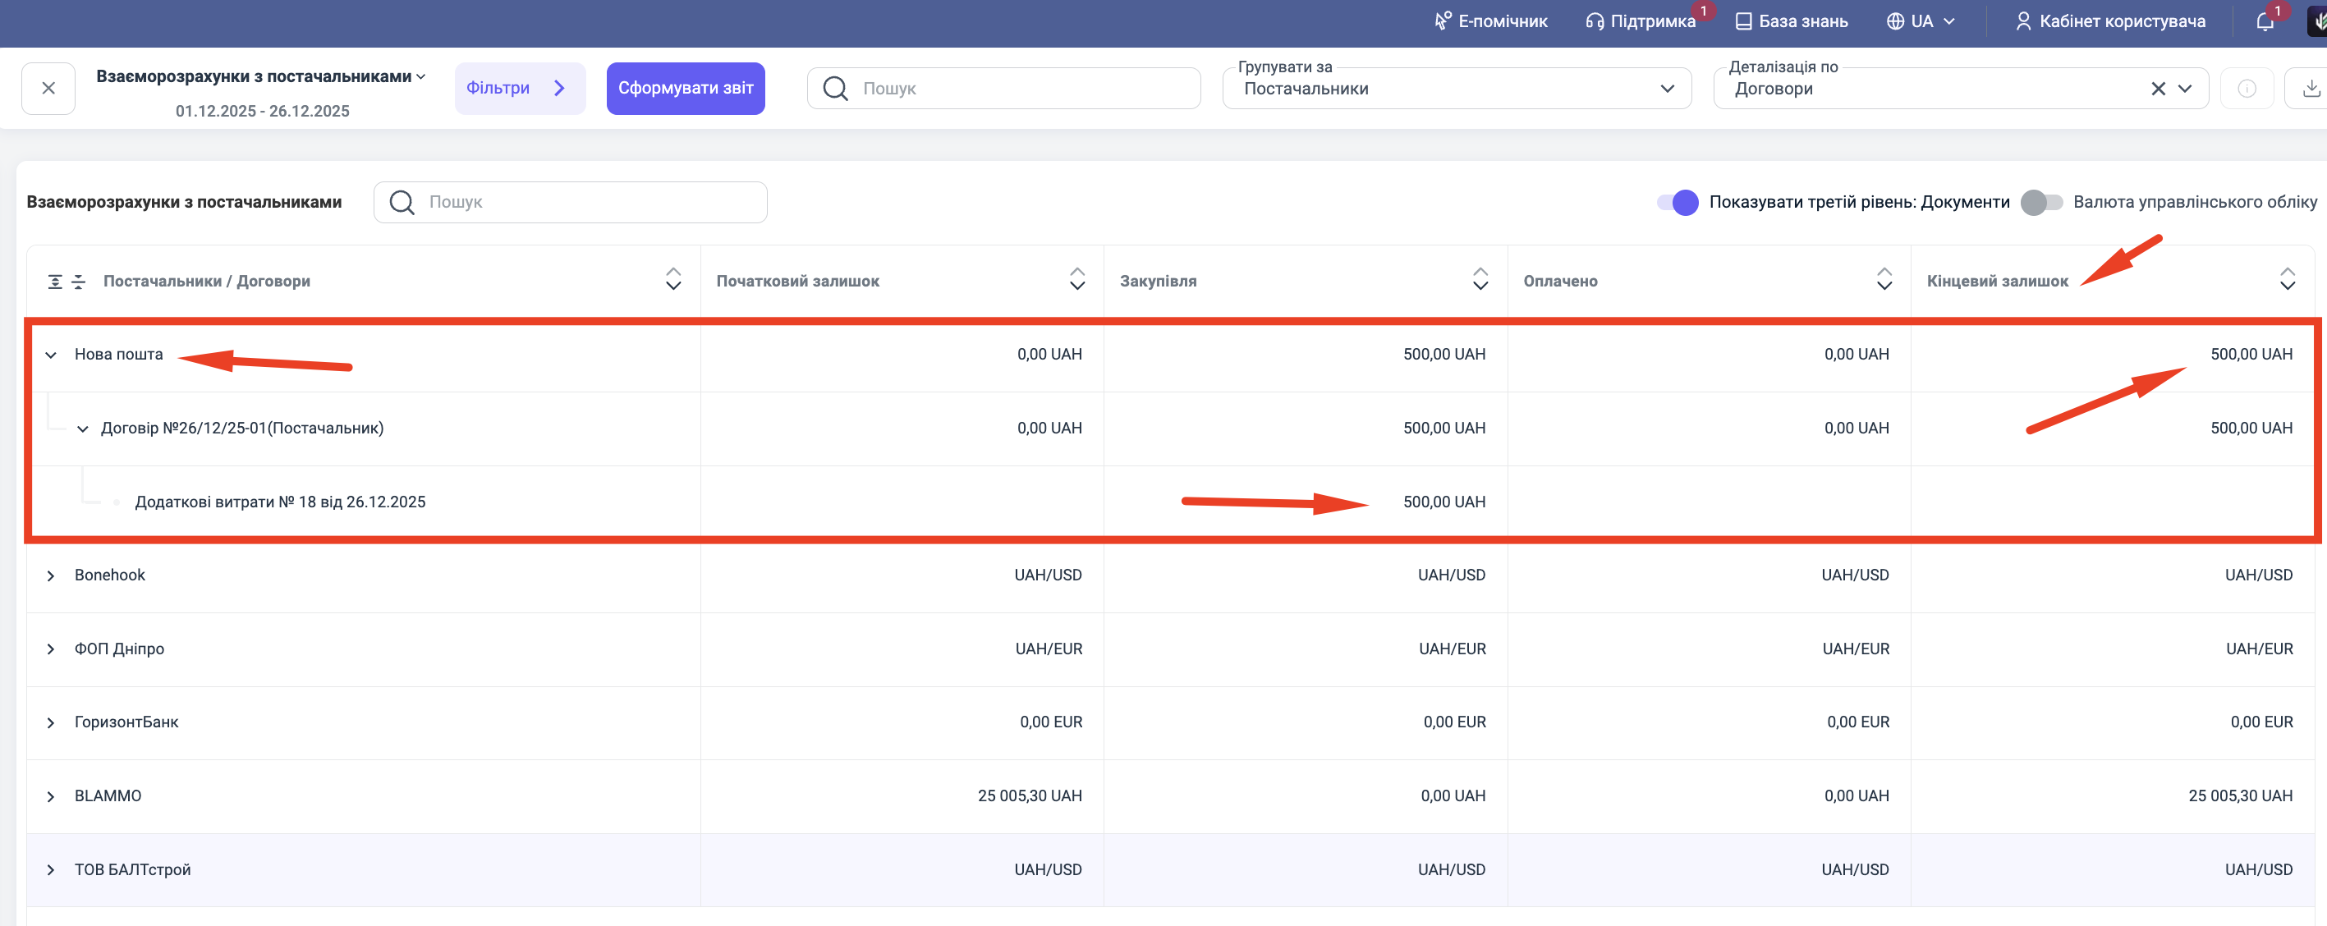The image size is (2327, 926).
Task: Open report type dropdown Взаєморозрахунки з постачальниками
Action: [x=260, y=77]
